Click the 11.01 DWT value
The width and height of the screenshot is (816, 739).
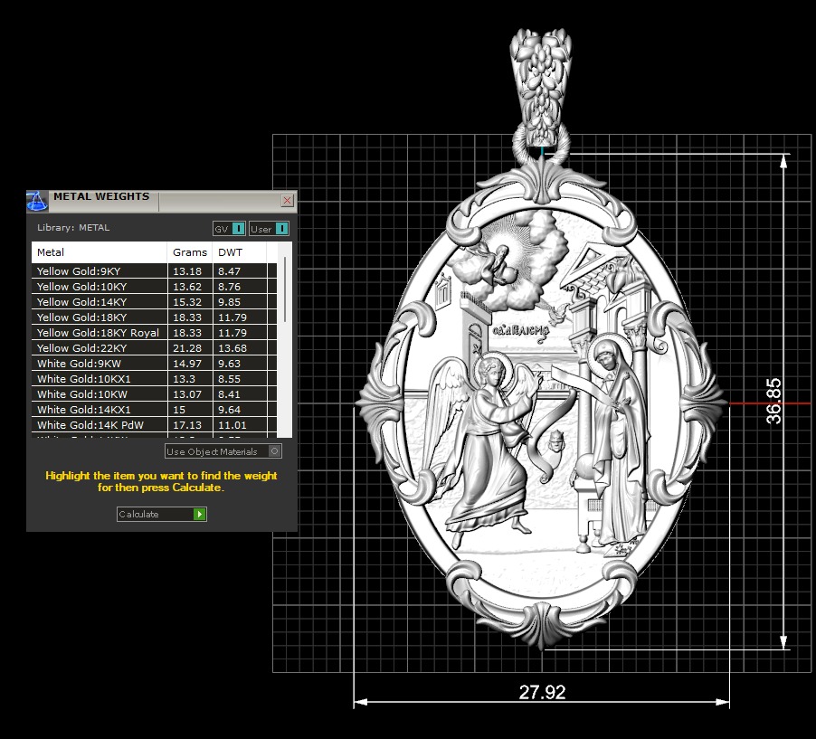[x=232, y=424]
